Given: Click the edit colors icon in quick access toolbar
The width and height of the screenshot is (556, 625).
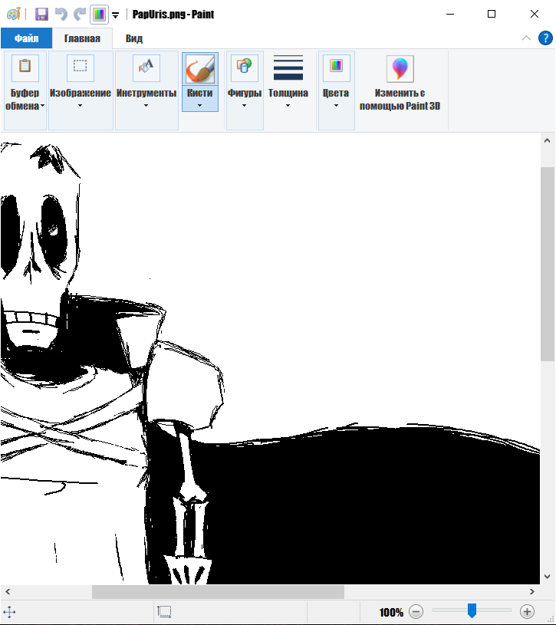Looking at the screenshot, I should coord(99,15).
